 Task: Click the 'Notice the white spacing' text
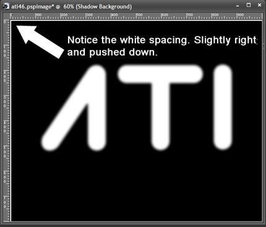pos(128,40)
